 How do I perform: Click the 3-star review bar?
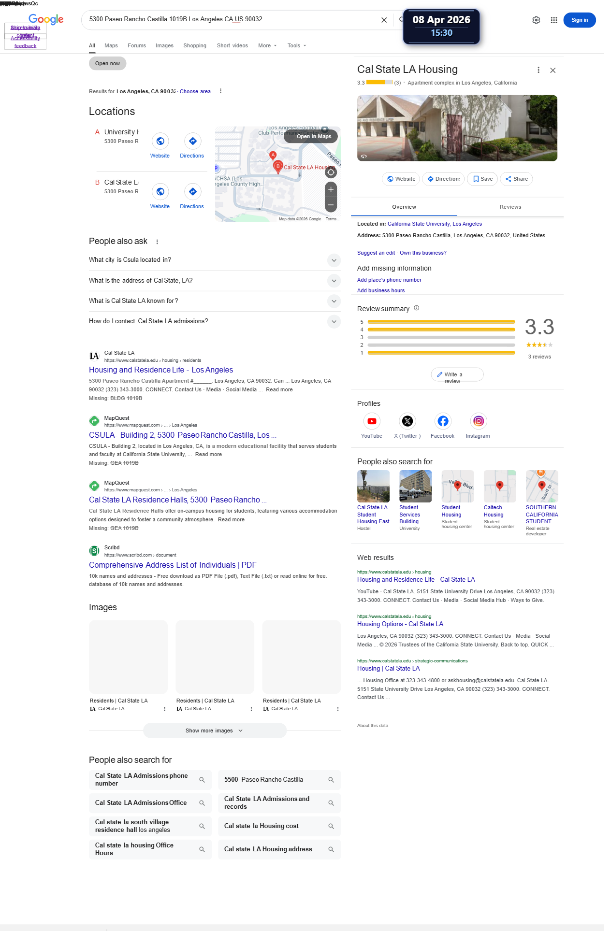coord(441,337)
